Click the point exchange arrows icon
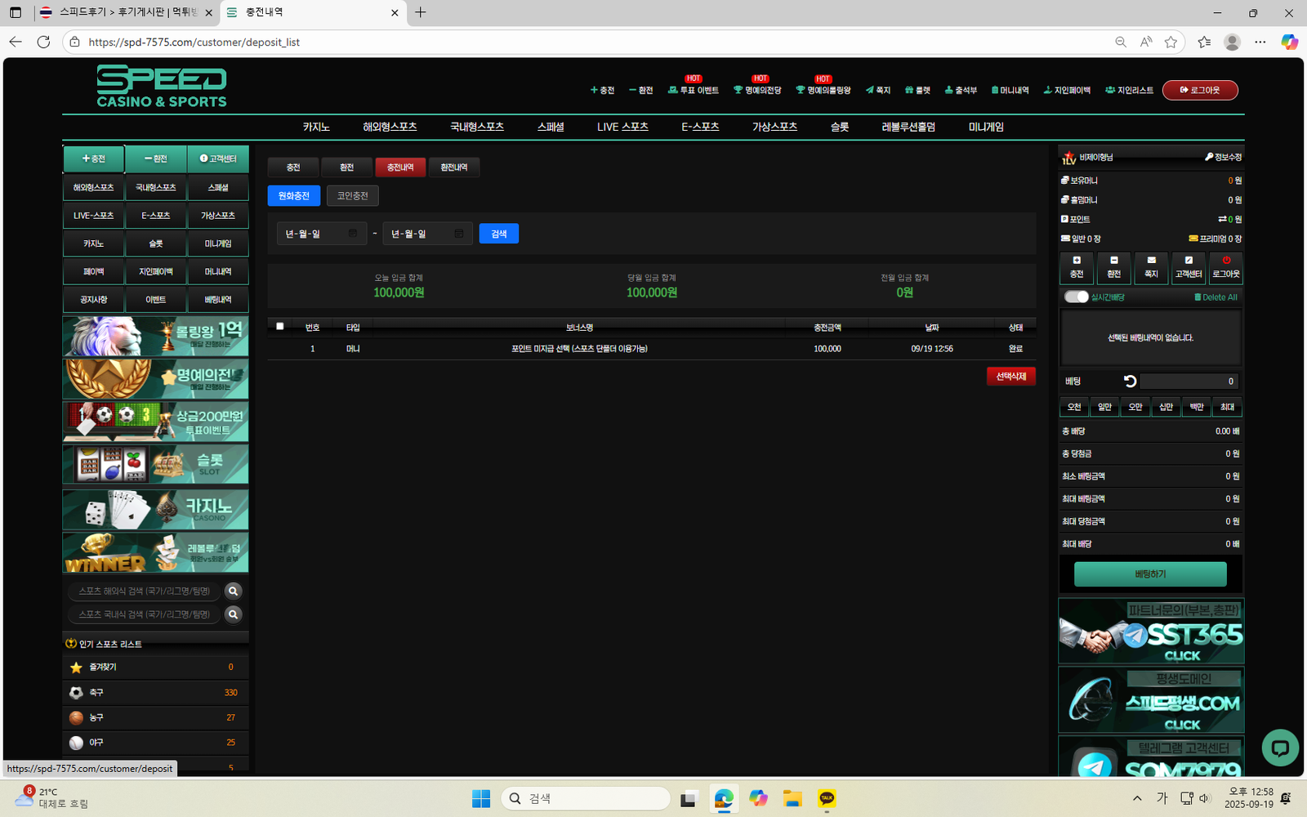The image size is (1307, 817). pos(1222,220)
